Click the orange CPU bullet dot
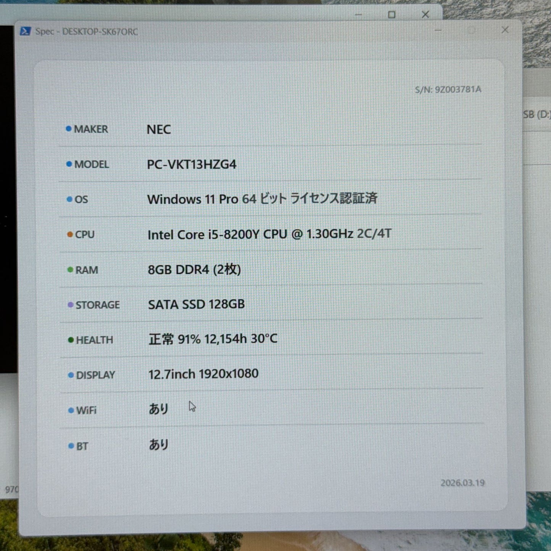Viewport: 551px width, 551px height. click(70, 234)
